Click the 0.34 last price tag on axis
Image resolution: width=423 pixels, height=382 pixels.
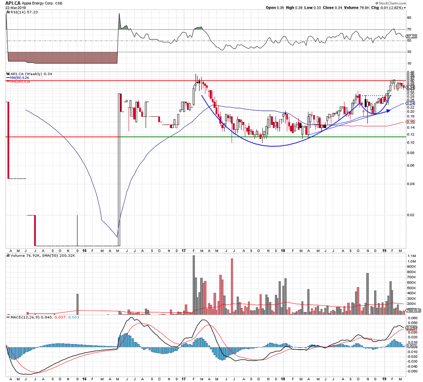click(x=411, y=87)
